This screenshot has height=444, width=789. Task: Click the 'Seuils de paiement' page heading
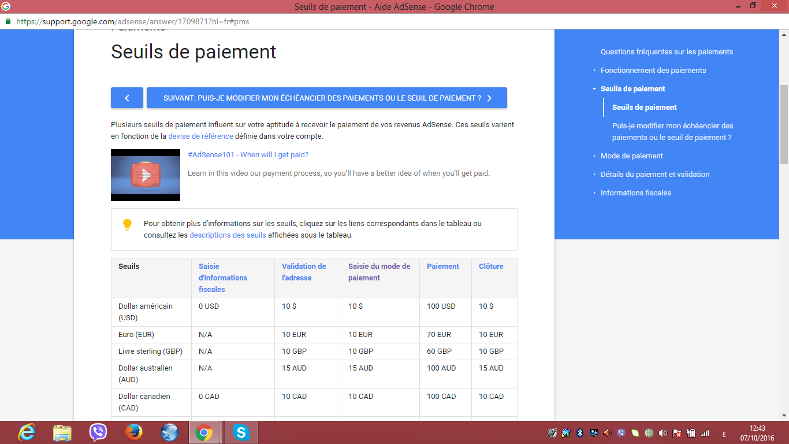coord(193,51)
